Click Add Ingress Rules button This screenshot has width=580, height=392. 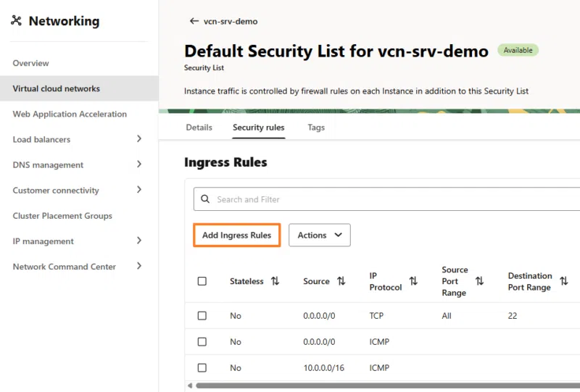click(x=236, y=235)
